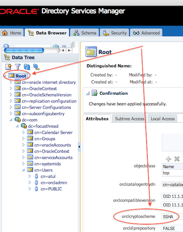
Task: Expand cn=oracle internet directory node
Action: (11, 82)
